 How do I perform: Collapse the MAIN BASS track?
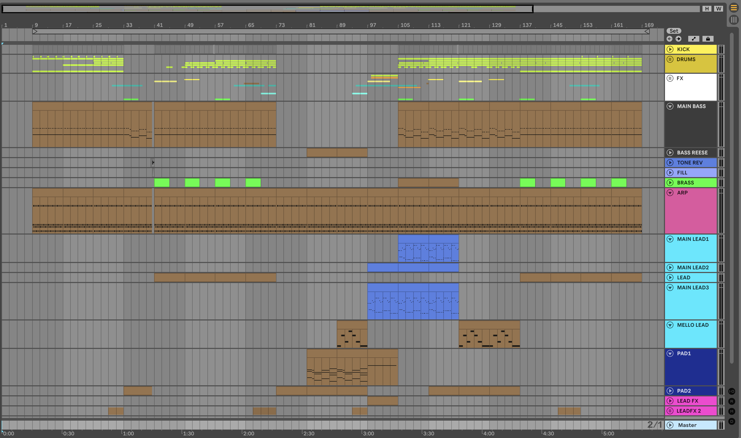coord(670,106)
